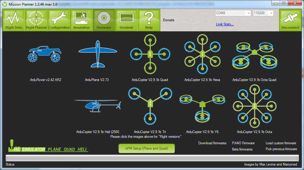Click the ArduCopter V2.9.1b Quad label
Image resolution: width=304 pixels, height=170 pixels.
(150, 80)
